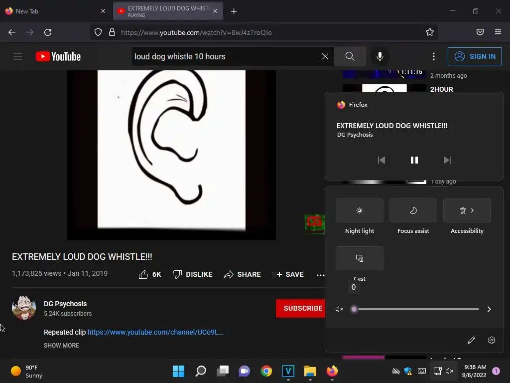Open 2HOUR suggested video thumbnail

pyautogui.click(x=384, y=88)
